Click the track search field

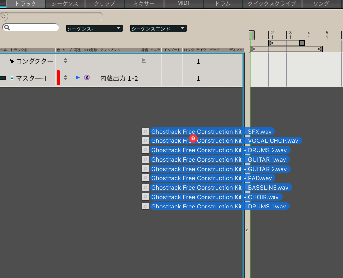point(31,27)
